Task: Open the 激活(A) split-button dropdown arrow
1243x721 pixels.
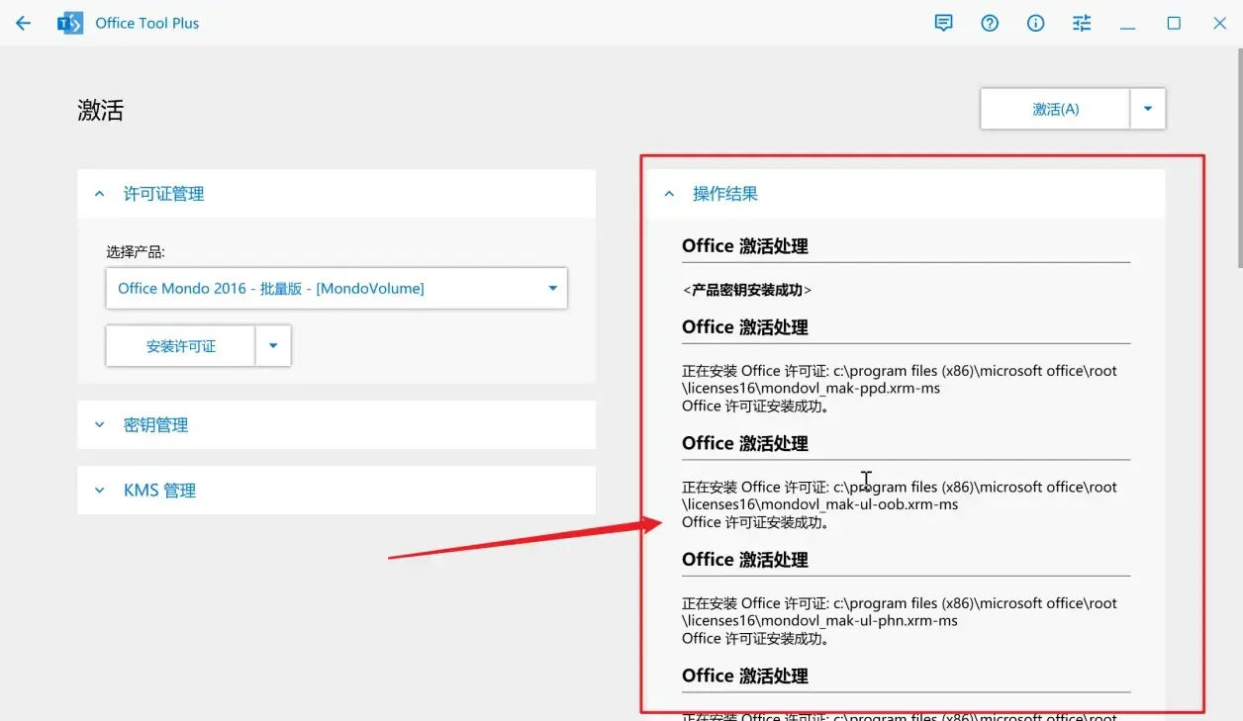Action: [x=1148, y=109]
